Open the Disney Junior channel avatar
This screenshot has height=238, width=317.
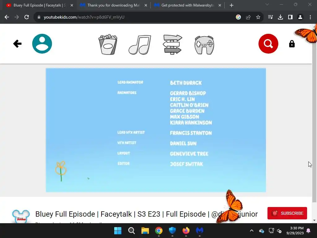[x=21, y=217]
